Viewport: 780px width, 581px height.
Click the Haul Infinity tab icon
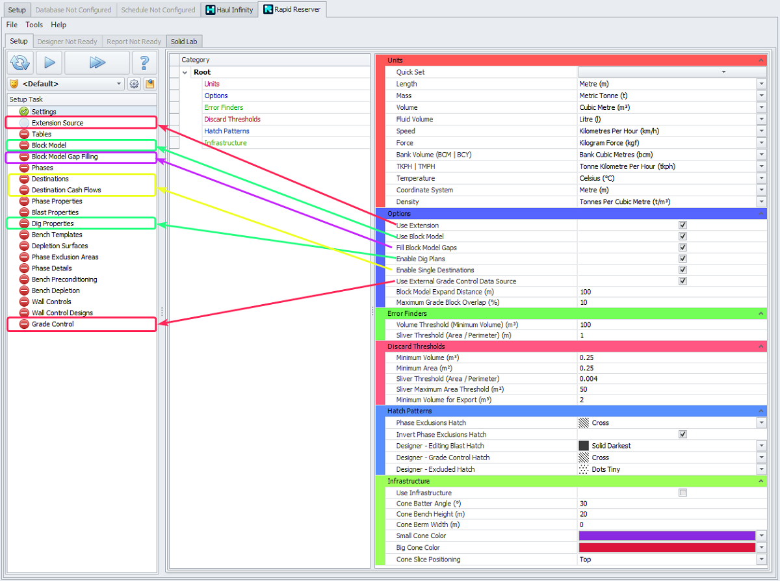click(211, 10)
